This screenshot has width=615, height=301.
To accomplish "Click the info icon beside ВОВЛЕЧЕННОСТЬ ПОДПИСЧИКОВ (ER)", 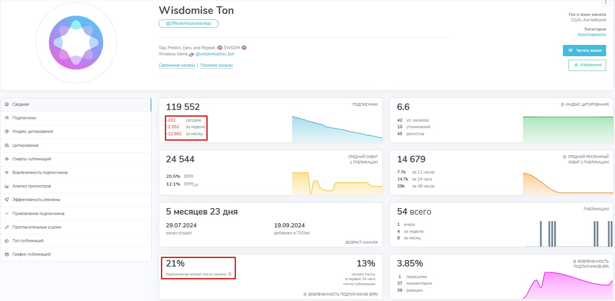I will click(x=575, y=261).
